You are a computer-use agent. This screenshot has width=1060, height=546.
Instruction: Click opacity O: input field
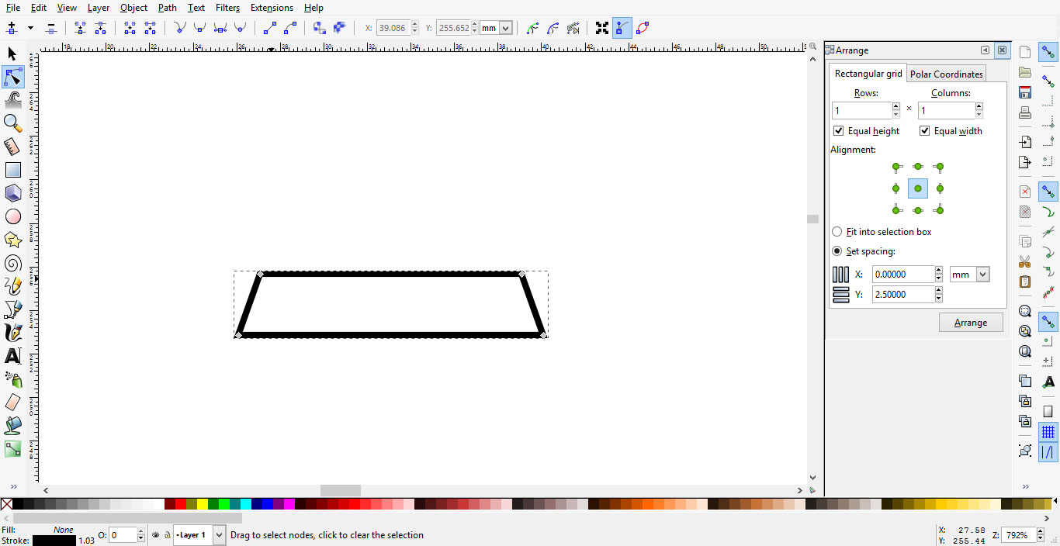(123, 535)
